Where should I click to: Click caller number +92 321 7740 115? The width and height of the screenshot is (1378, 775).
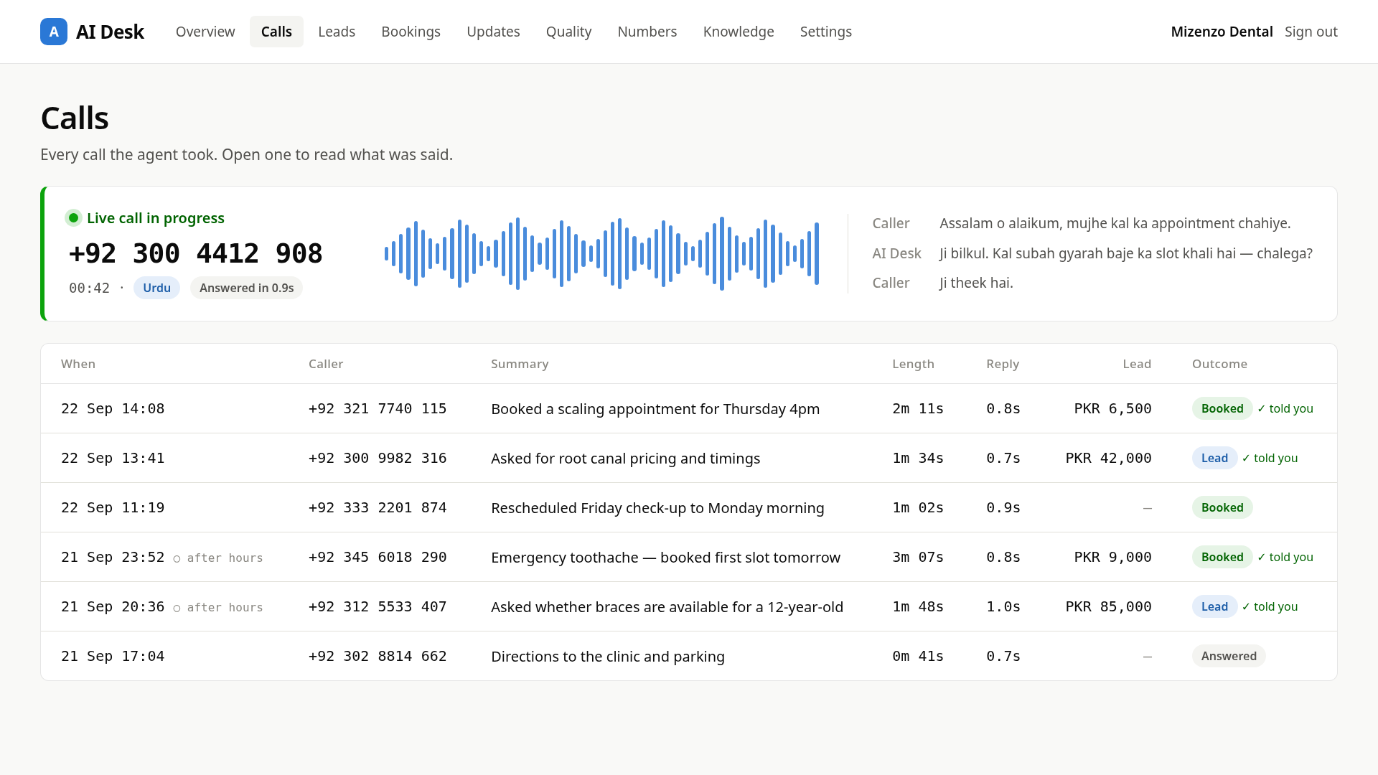click(378, 408)
